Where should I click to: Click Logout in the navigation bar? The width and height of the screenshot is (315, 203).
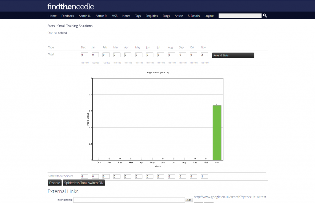click(x=209, y=16)
